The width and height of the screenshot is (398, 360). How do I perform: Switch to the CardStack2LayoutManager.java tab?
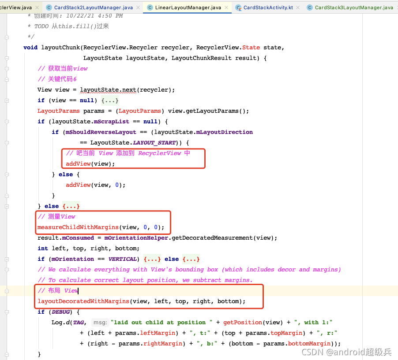94,7
